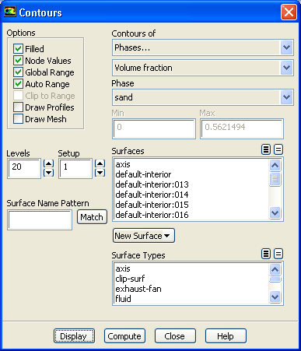This screenshot has width=301, height=351.
Task: Select default-interior:014 surface
Action: pos(191,195)
